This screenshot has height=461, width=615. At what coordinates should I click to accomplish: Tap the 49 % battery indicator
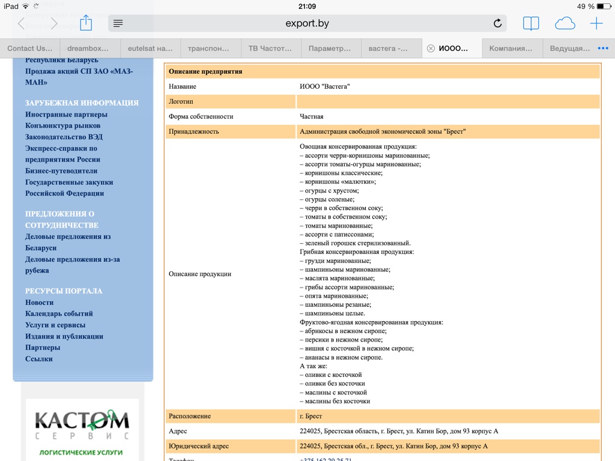593,6
